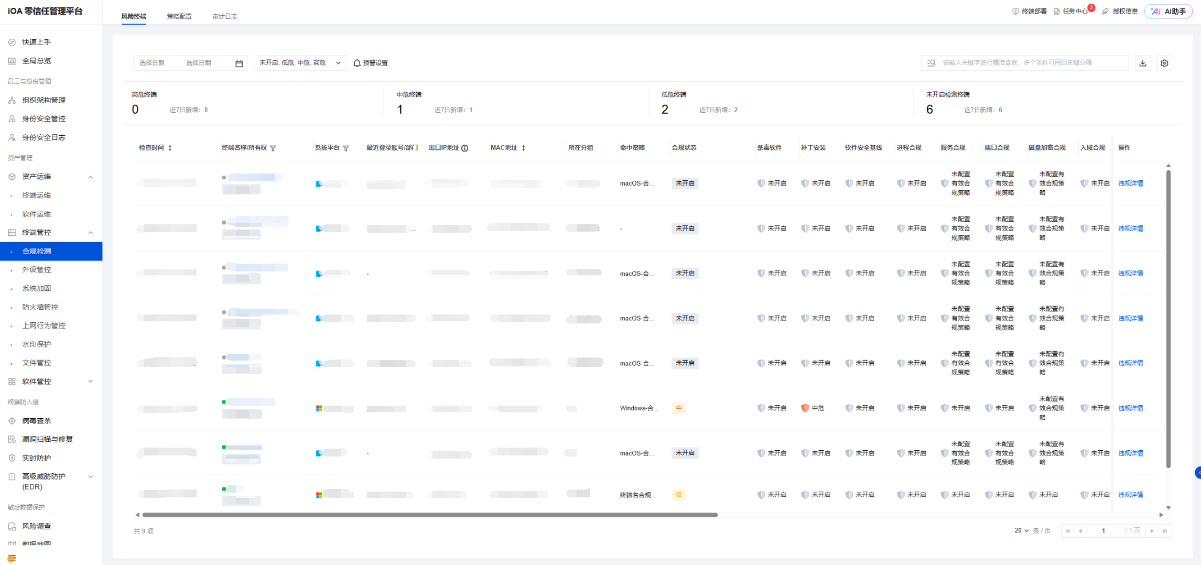Expand the 软件管控 sidebar group
1201x565 pixels.
click(91, 382)
